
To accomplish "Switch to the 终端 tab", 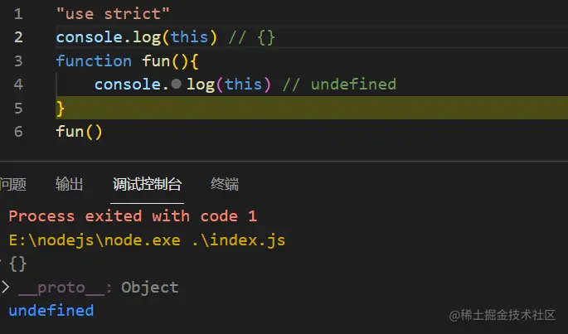I will (225, 184).
